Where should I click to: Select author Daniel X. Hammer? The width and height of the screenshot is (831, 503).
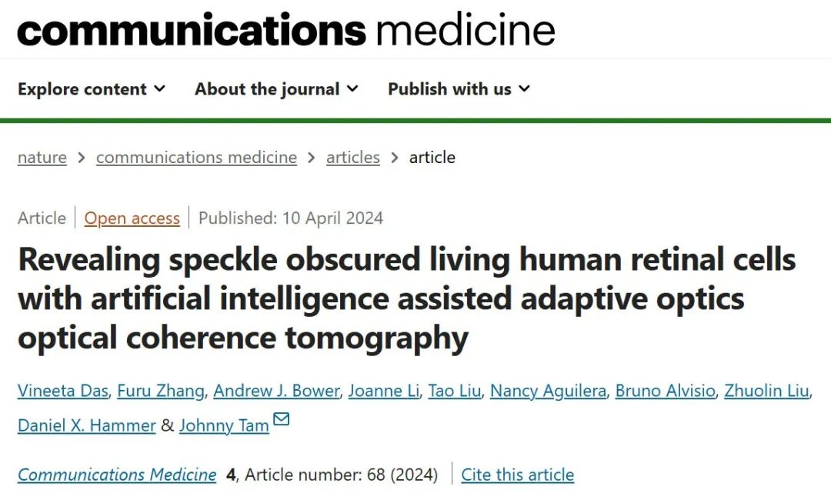[x=87, y=425]
